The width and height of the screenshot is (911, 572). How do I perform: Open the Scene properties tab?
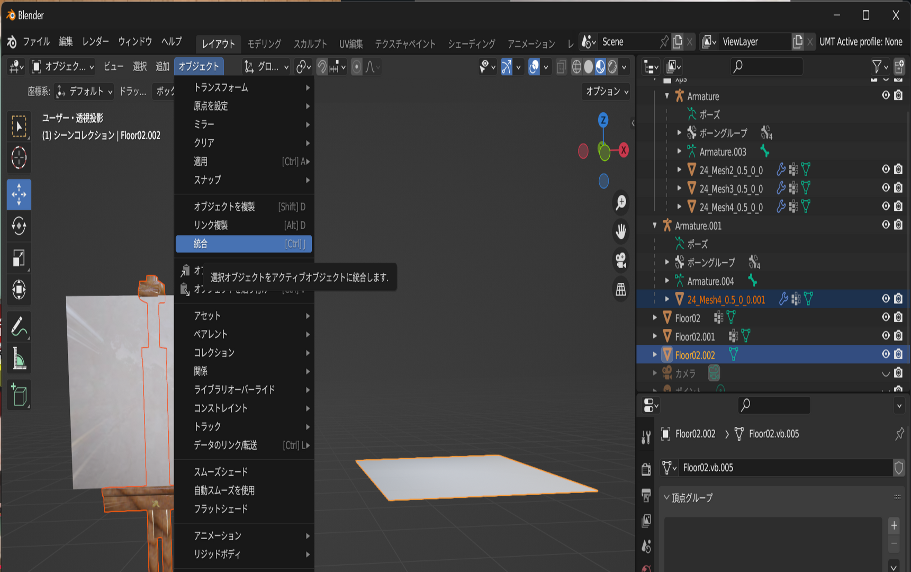click(646, 546)
